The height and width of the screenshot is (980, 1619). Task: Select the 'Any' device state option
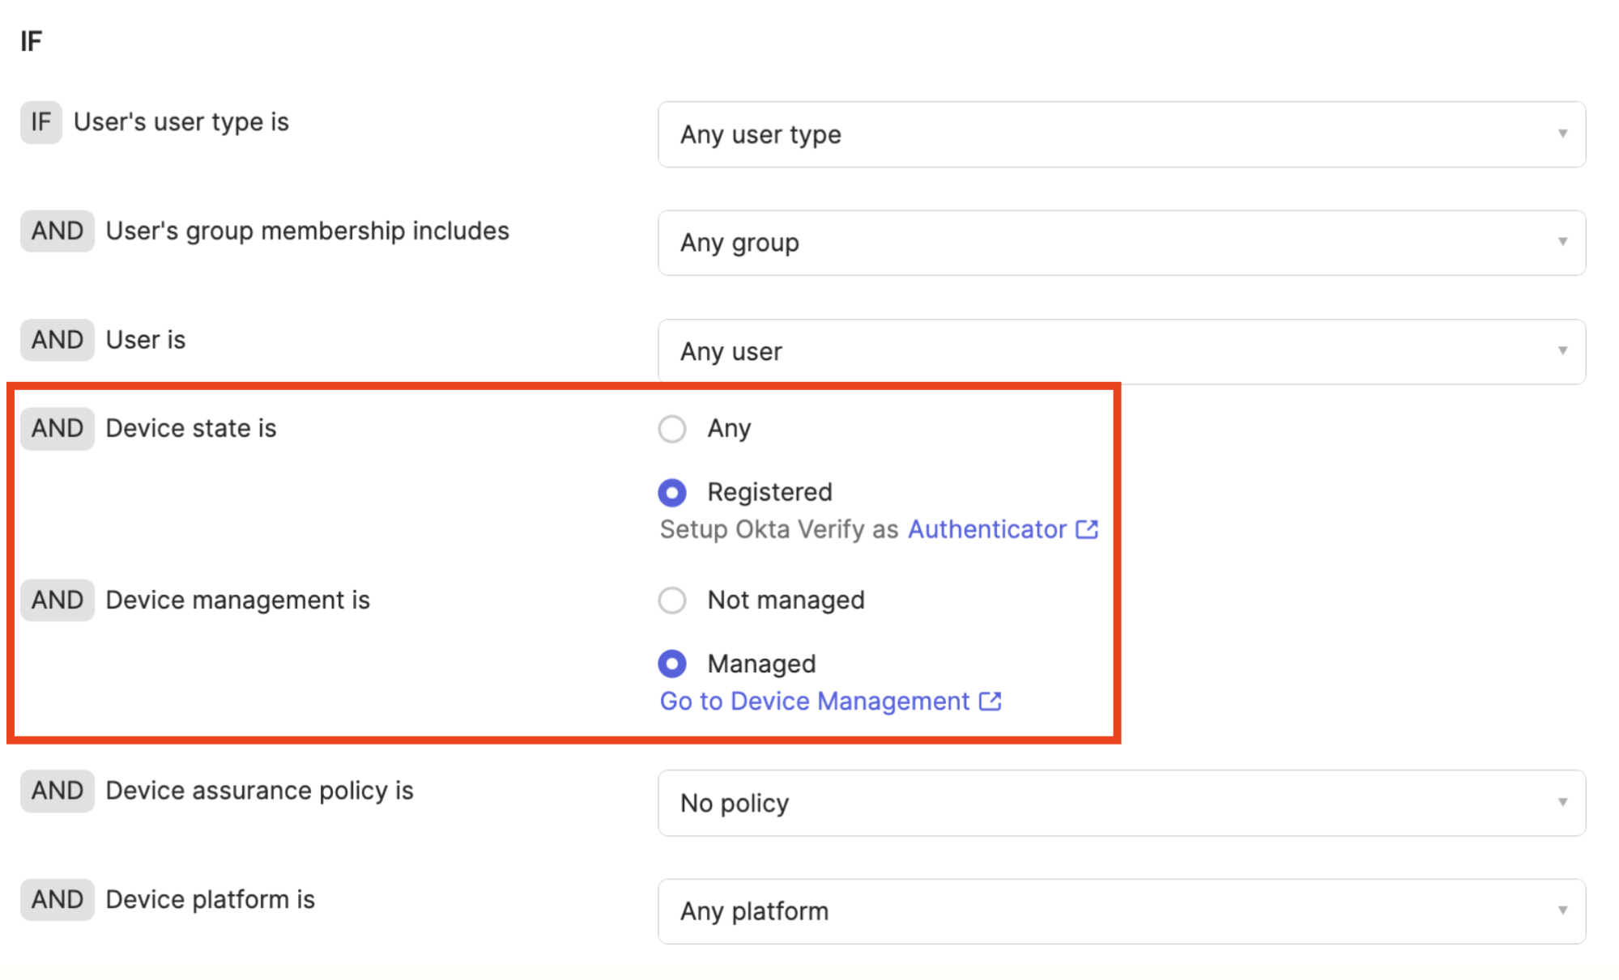coord(673,429)
